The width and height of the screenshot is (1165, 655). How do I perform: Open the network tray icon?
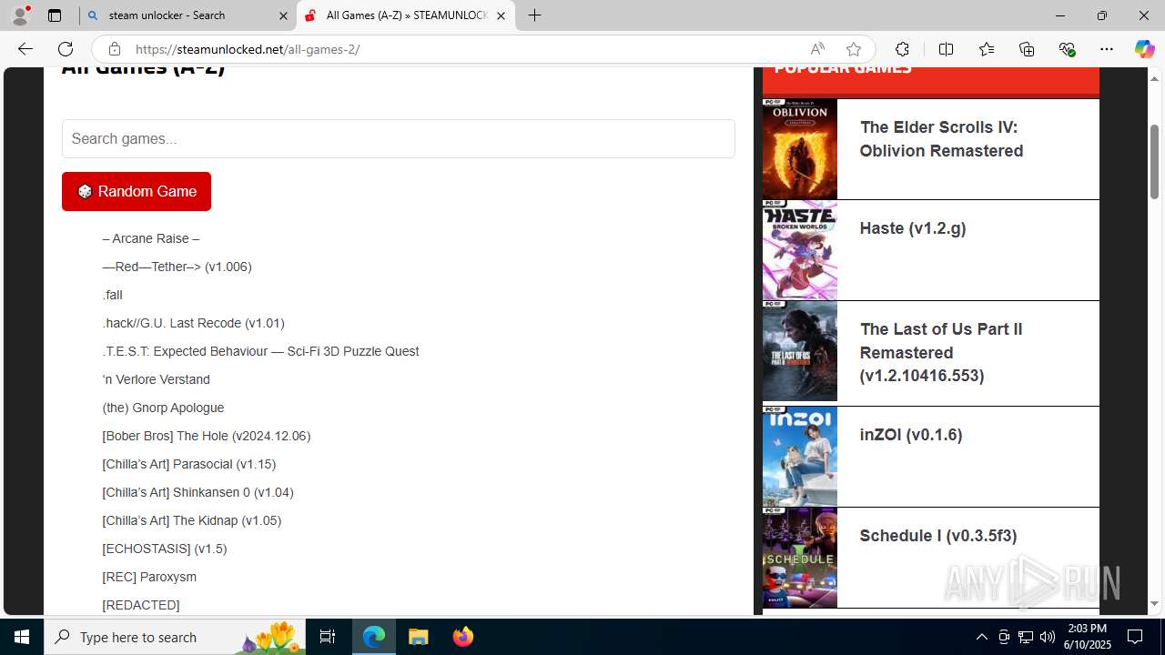(1025, 637)
